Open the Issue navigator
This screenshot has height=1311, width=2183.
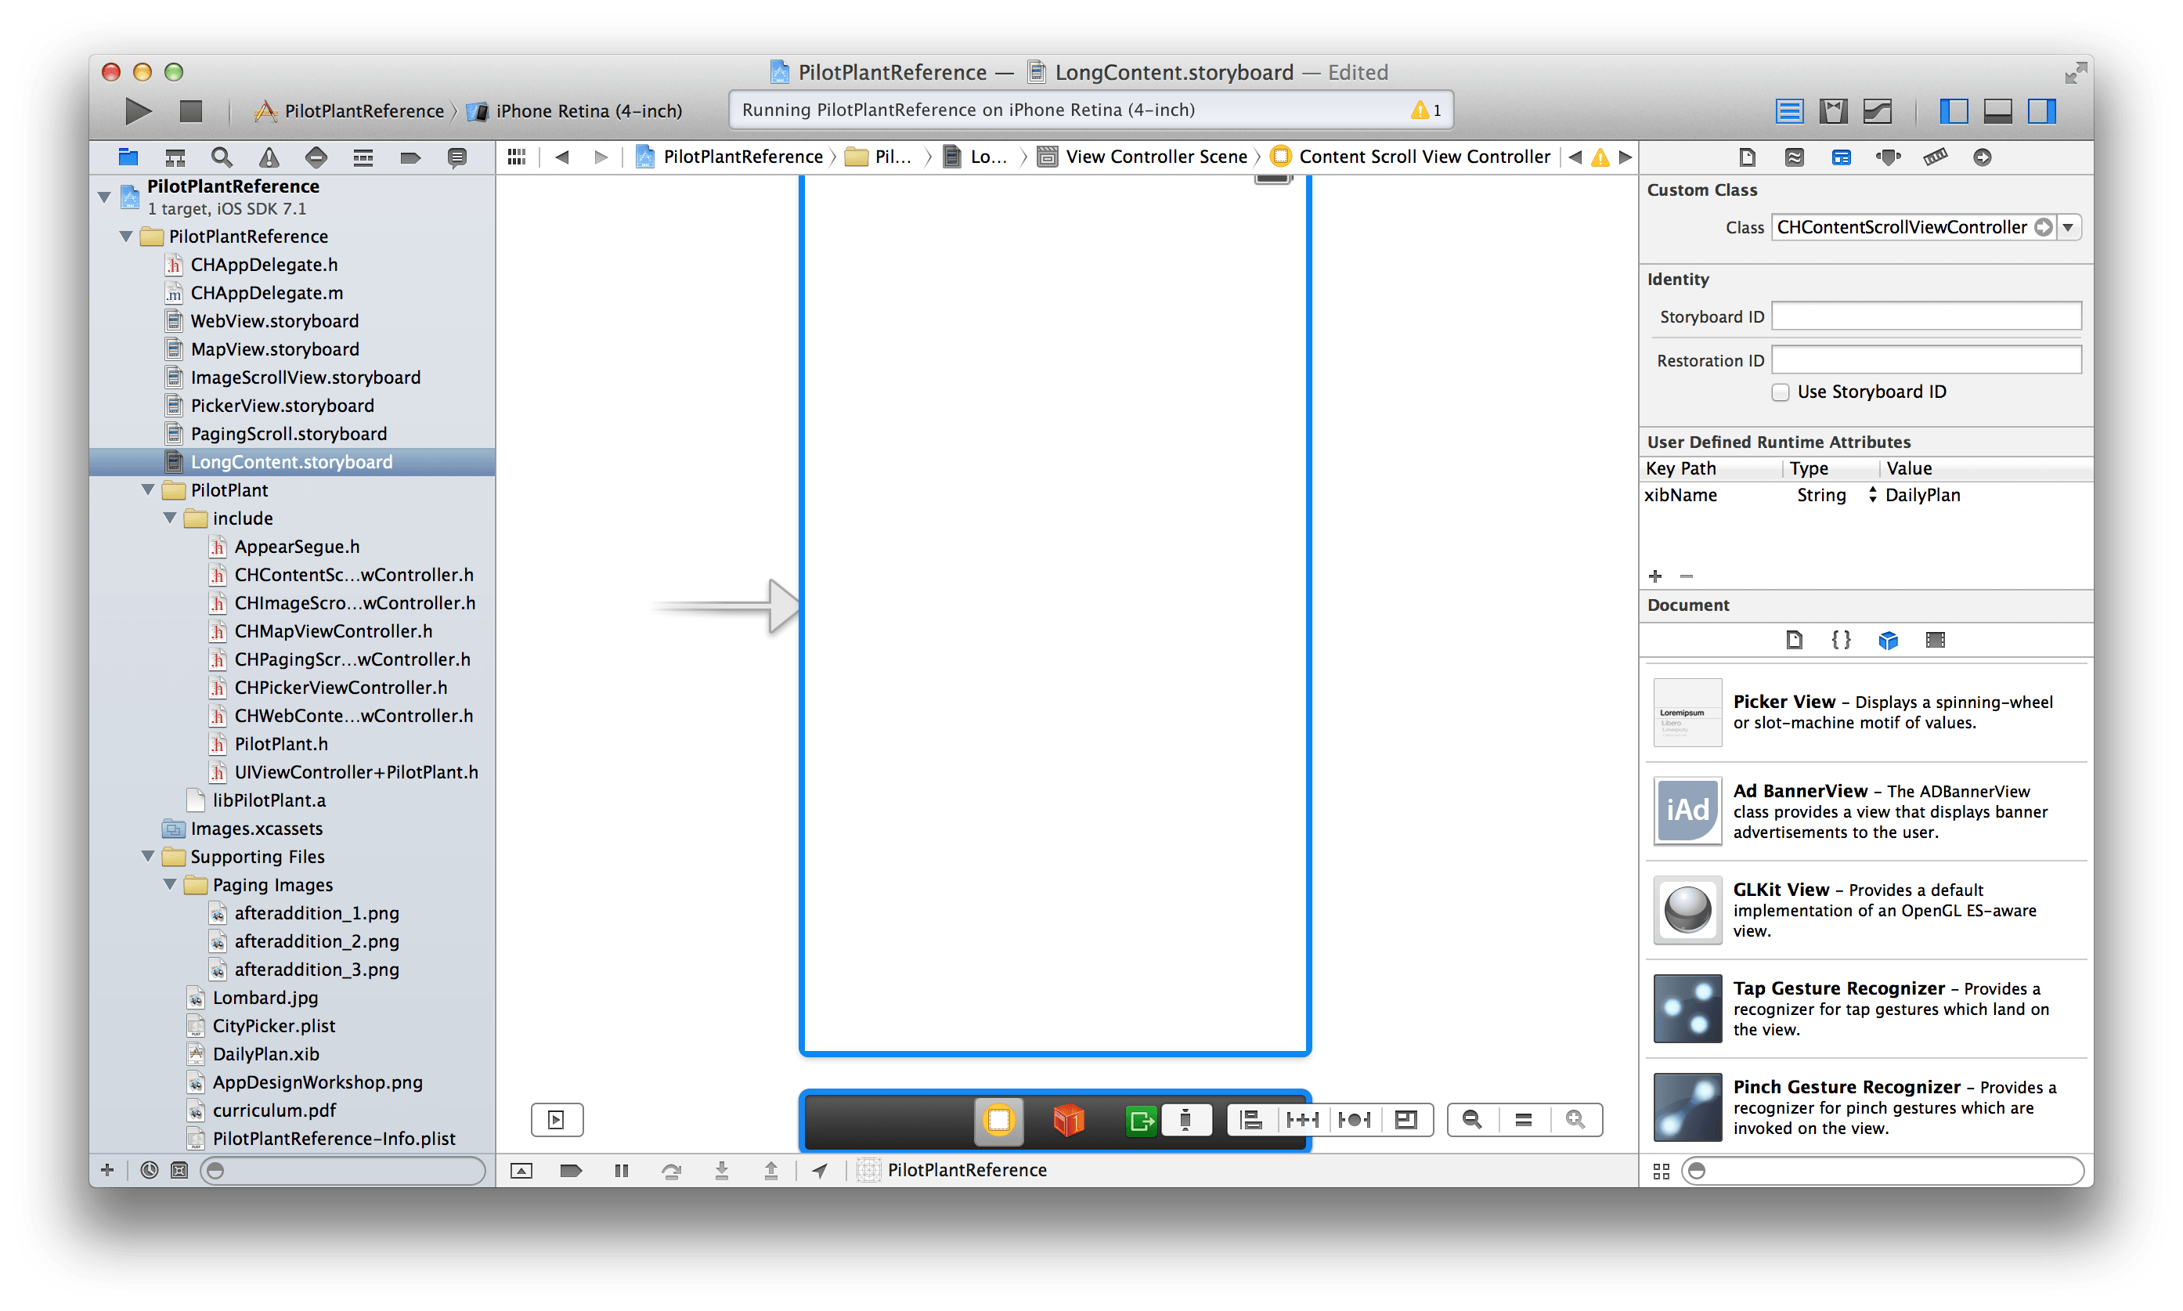click(x=269, y=157)
